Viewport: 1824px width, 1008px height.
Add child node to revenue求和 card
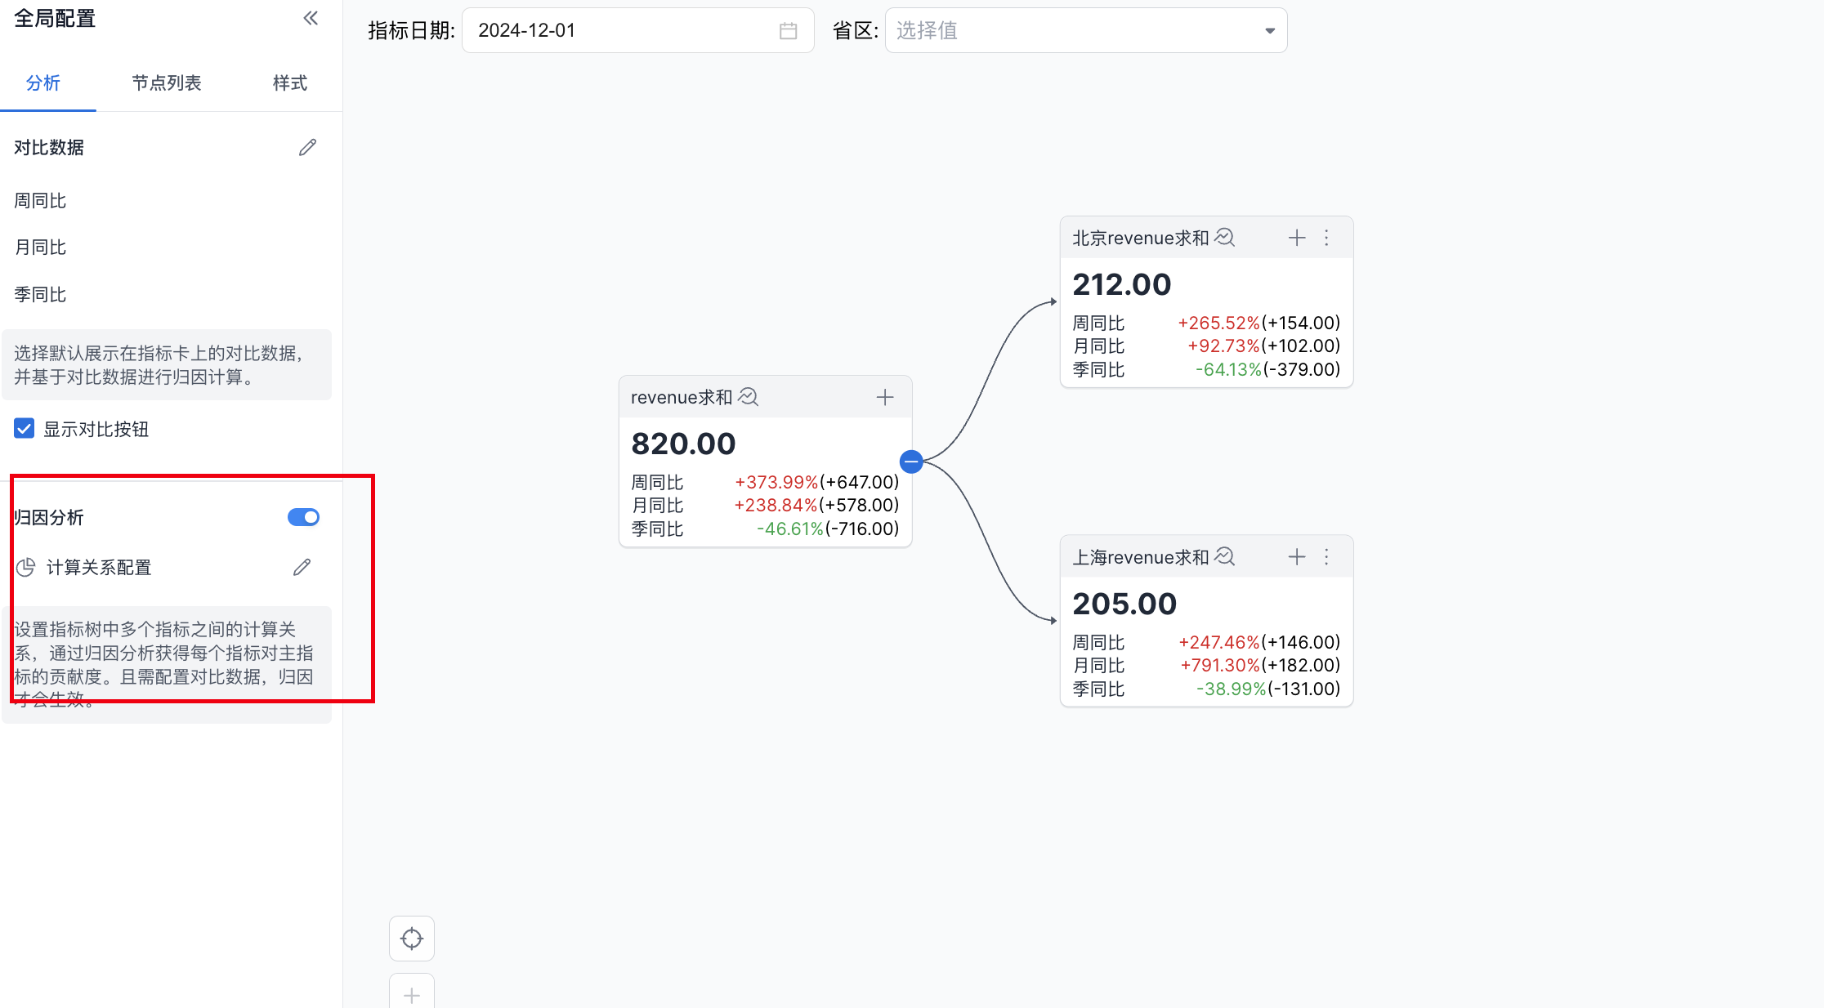[x=885, y=397]
